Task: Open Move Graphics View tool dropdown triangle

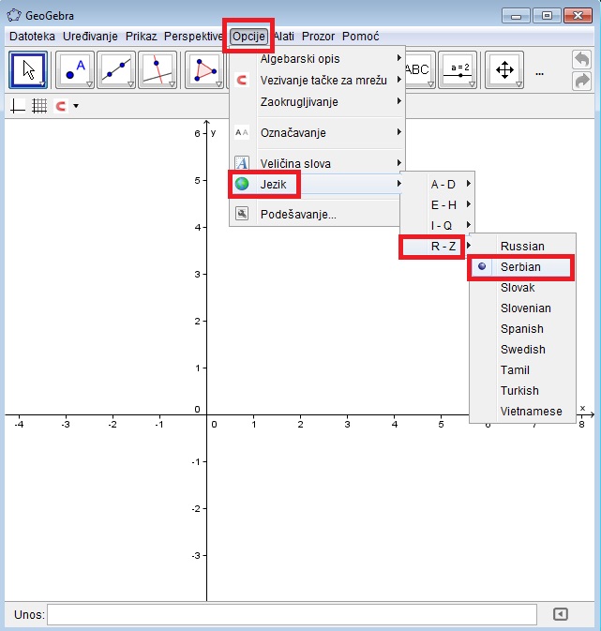Action: pyautogui.click(x=518, y=84)
